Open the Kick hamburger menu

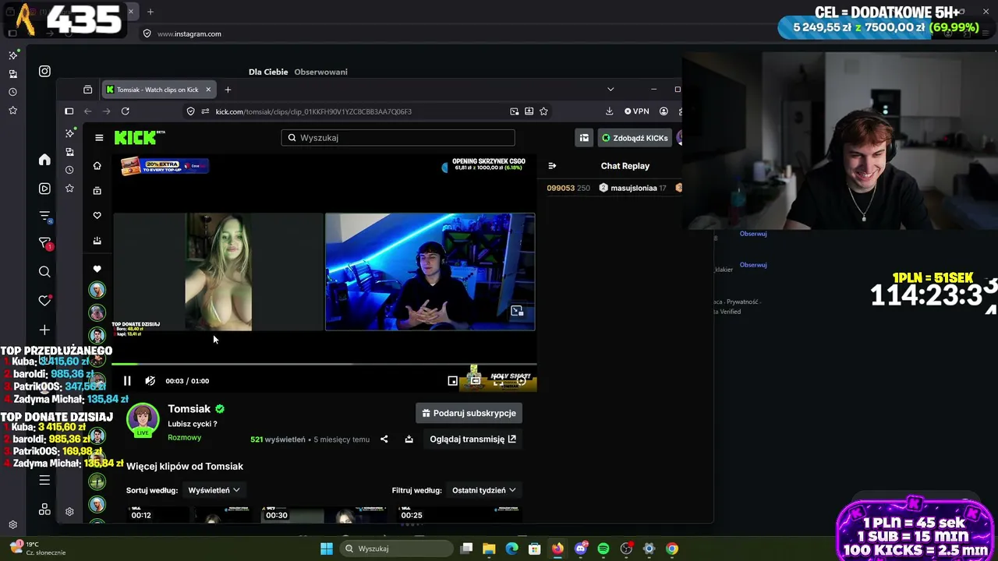pos(99,138)
